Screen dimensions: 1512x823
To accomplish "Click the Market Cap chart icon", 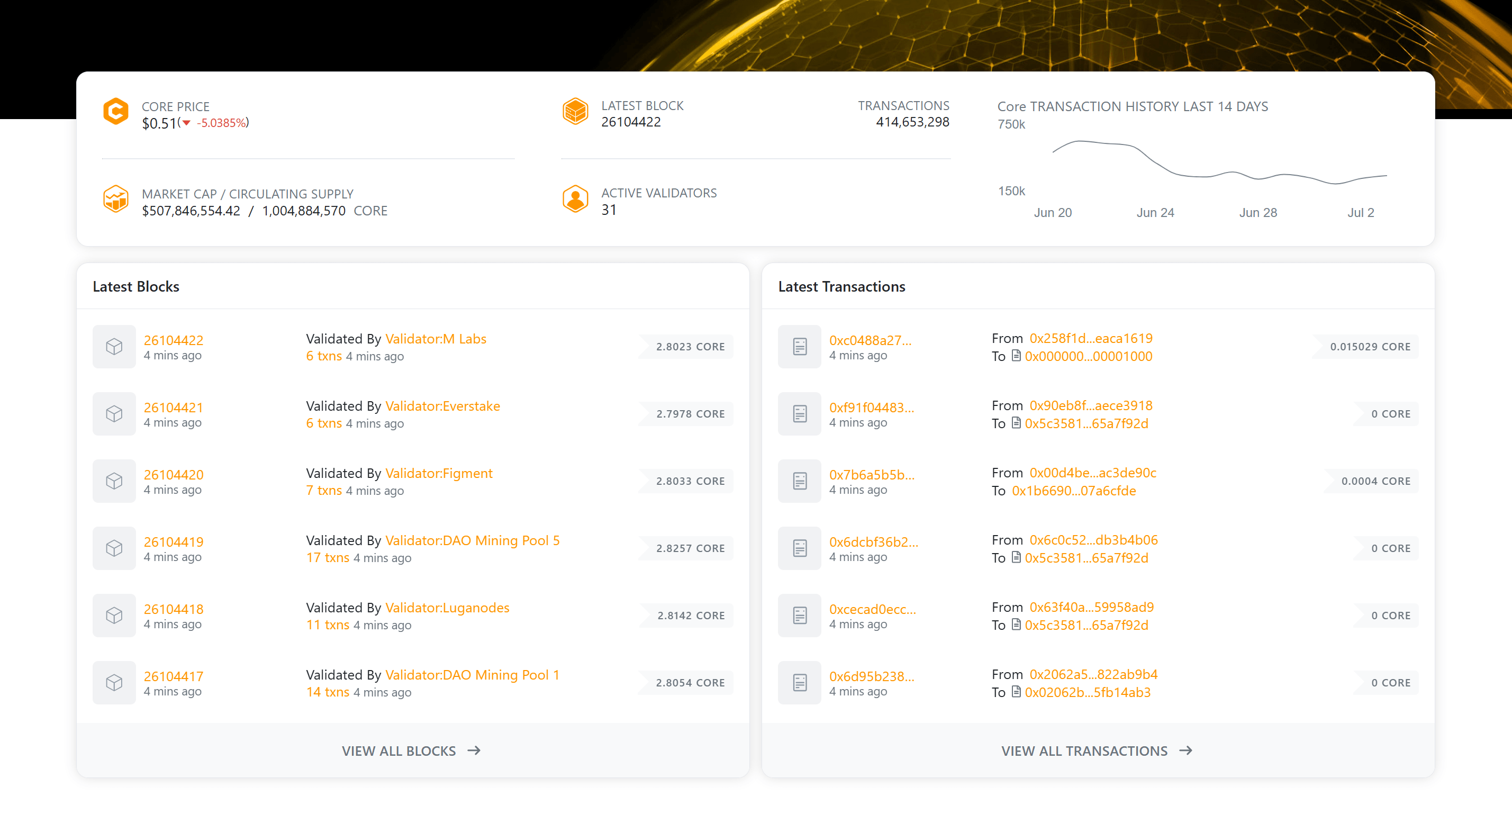I will point(115,198).
